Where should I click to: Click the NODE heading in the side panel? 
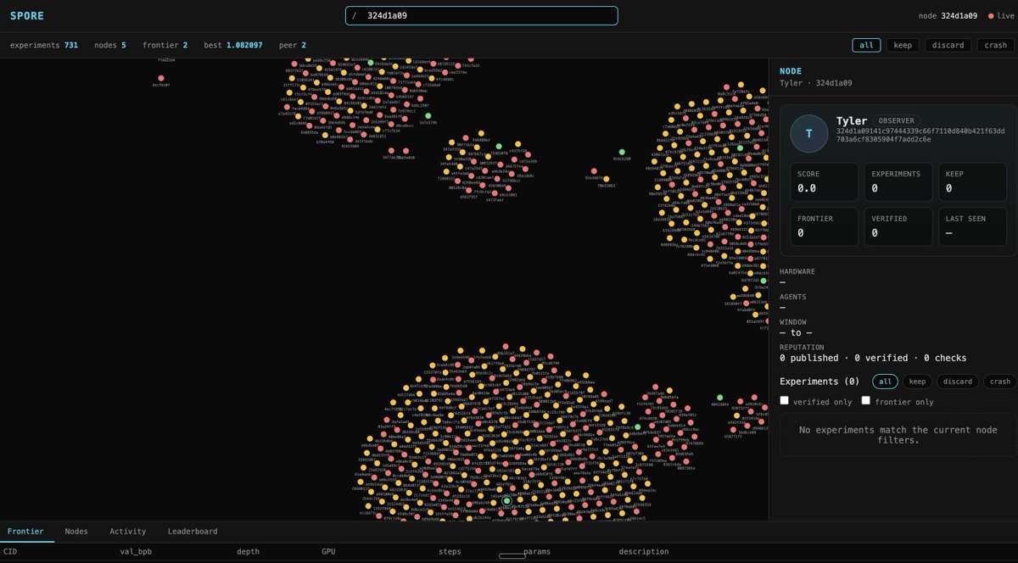(791, 71)
